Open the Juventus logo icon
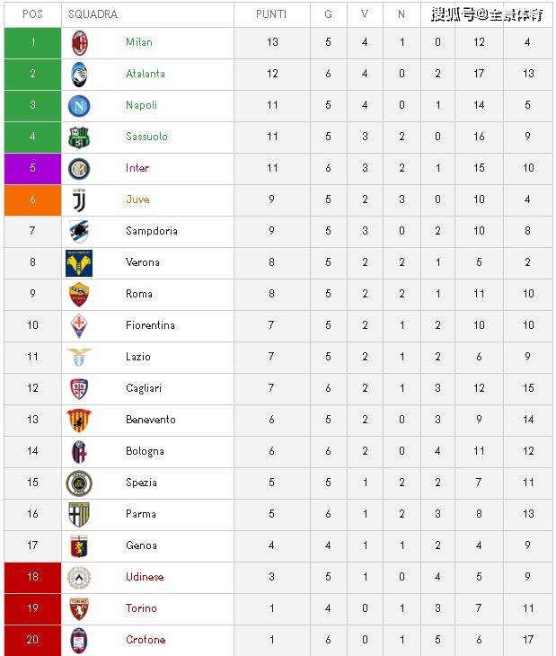Image resolution: width=556 pixels, height=656 pixels. [79, 199]
